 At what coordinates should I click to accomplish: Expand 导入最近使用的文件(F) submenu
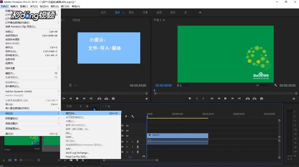point(30,108)
